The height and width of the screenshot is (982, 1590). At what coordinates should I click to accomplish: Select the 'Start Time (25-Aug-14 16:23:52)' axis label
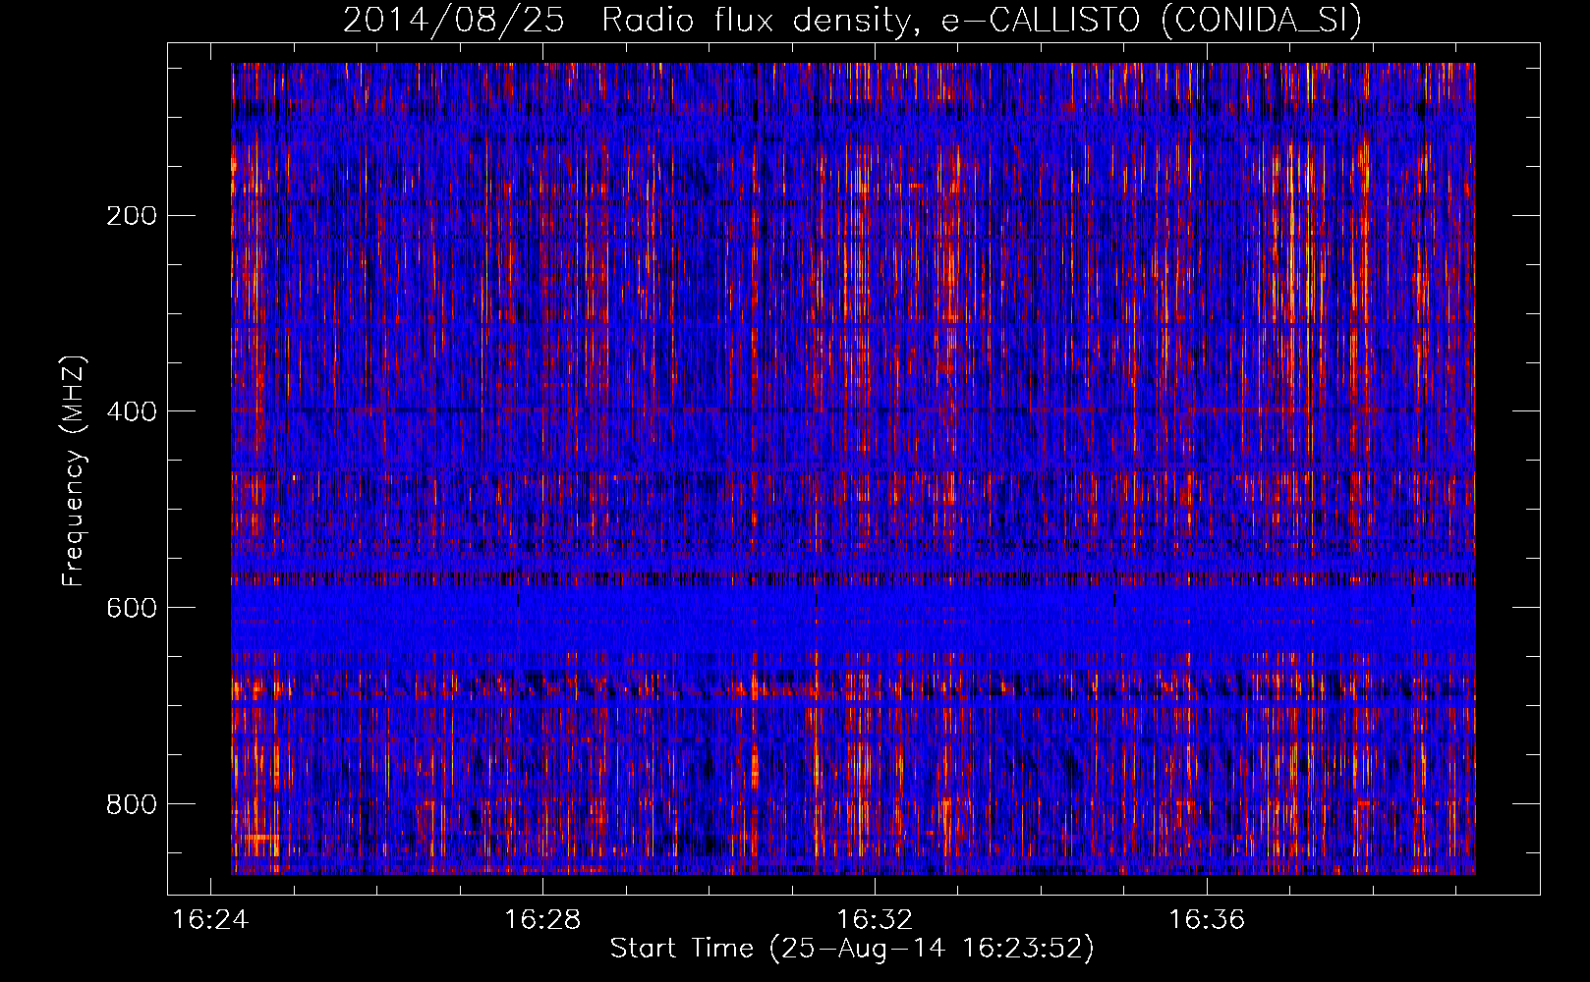pos(852,949)
